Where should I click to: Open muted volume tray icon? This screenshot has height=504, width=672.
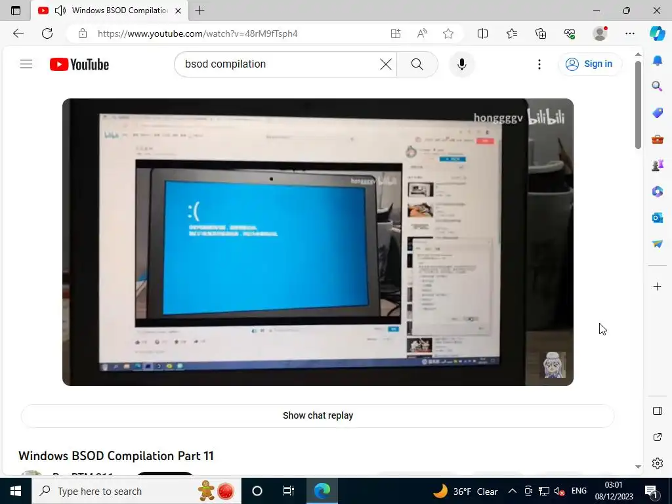pos(559,491)
